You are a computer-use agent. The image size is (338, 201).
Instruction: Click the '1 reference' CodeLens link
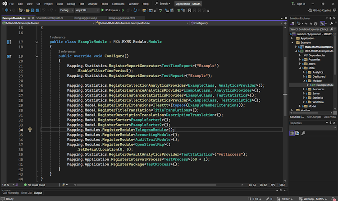[57, 37]
